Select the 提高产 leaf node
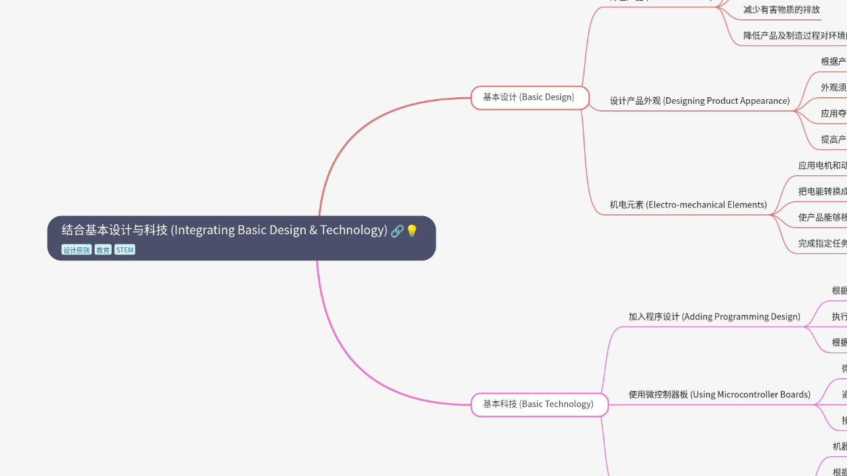Image resolution: width=847 pixels, height=476 pixels. pyautogui.click(x=833, y=139)
